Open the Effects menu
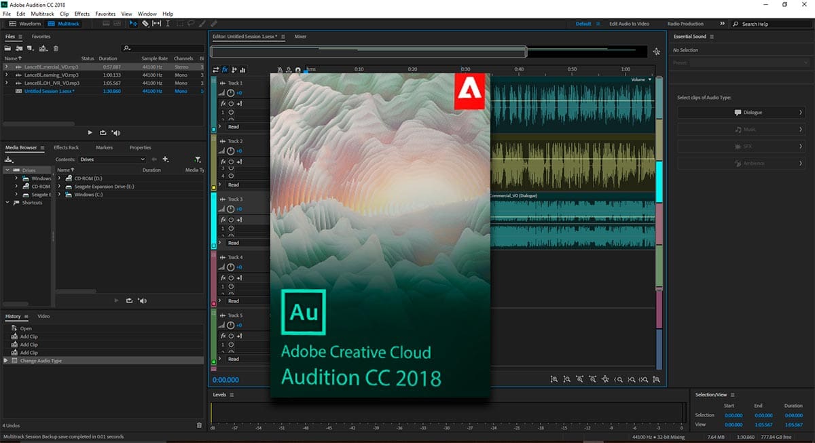Image resolution: width=815 pixels, height=443 pixels. pos(82,14)
